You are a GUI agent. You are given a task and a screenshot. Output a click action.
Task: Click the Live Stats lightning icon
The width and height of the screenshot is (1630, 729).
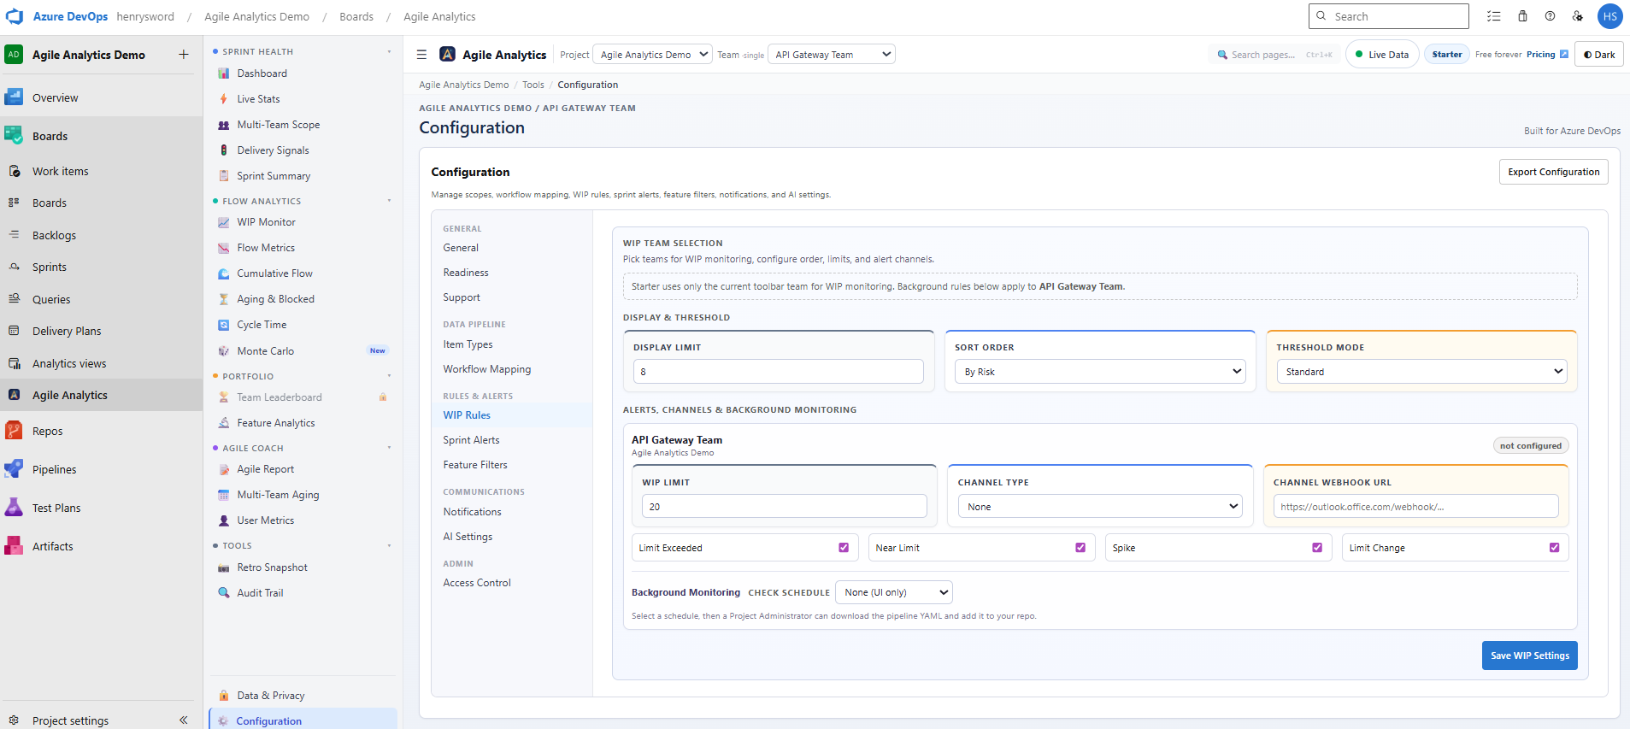pos(224,99)
